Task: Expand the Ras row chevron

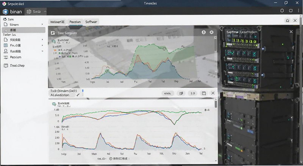Action: tap(42, 51)
